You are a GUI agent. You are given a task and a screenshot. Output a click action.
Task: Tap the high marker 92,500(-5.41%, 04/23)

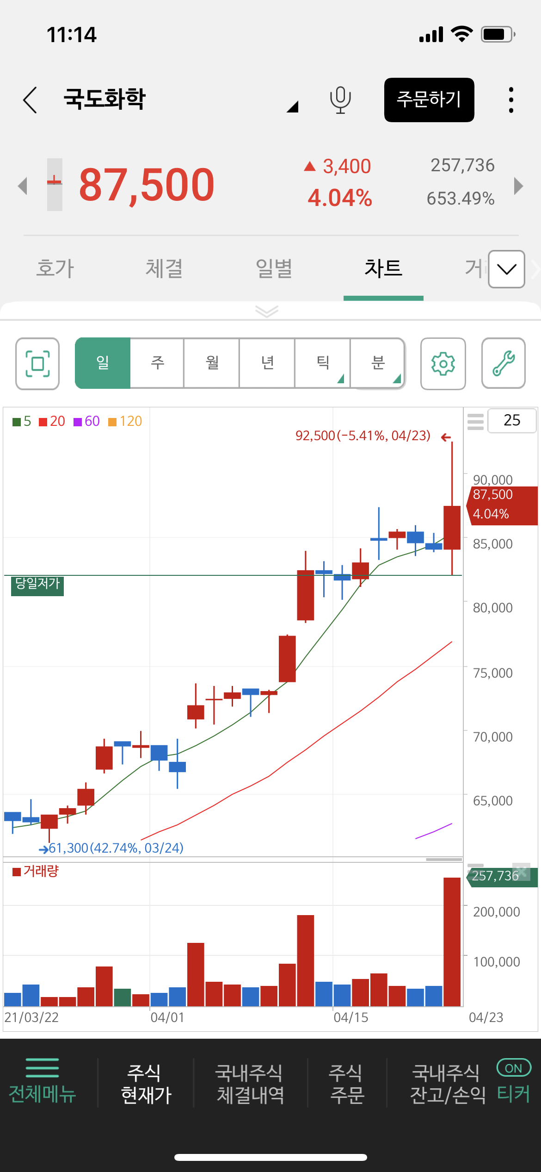pos(363,436)
